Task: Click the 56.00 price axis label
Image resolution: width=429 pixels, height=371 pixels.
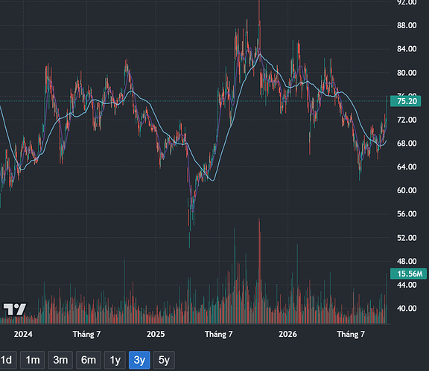Action: 407,213
